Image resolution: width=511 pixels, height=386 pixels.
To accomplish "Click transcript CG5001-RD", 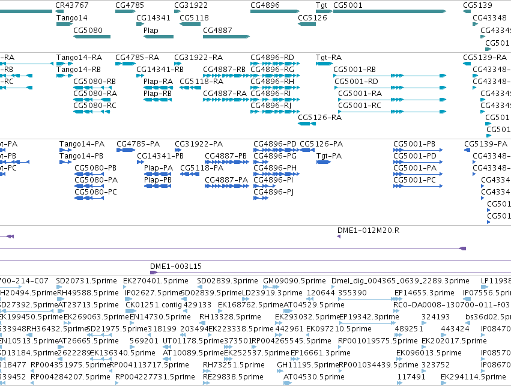I will click(390, 88).
